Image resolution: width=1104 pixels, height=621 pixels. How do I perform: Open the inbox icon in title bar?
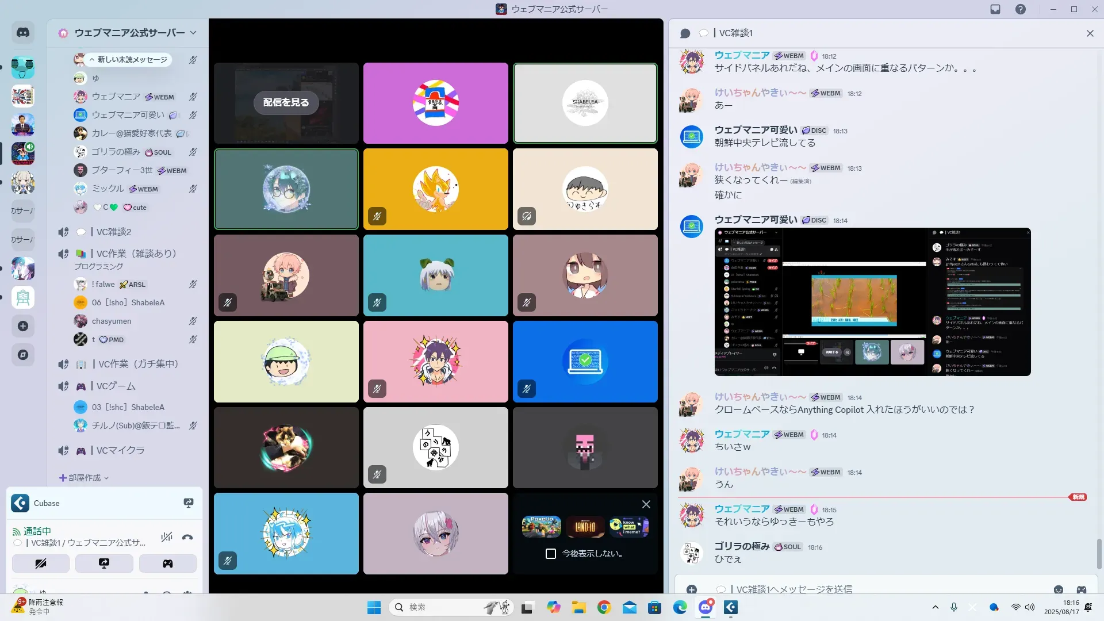[995, 9]
